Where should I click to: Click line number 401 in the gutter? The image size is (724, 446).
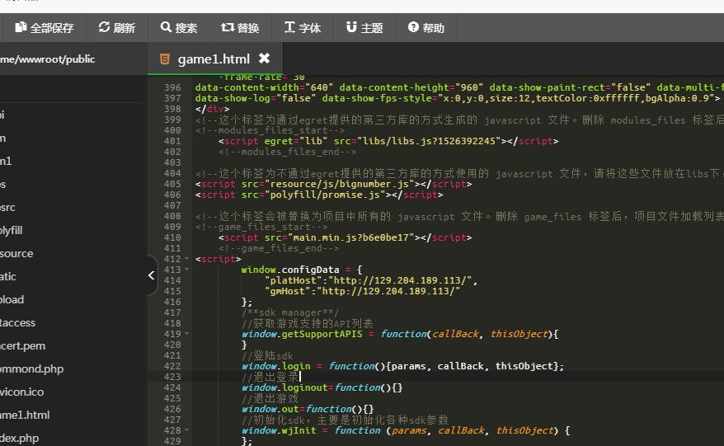[x=172, y=141]
